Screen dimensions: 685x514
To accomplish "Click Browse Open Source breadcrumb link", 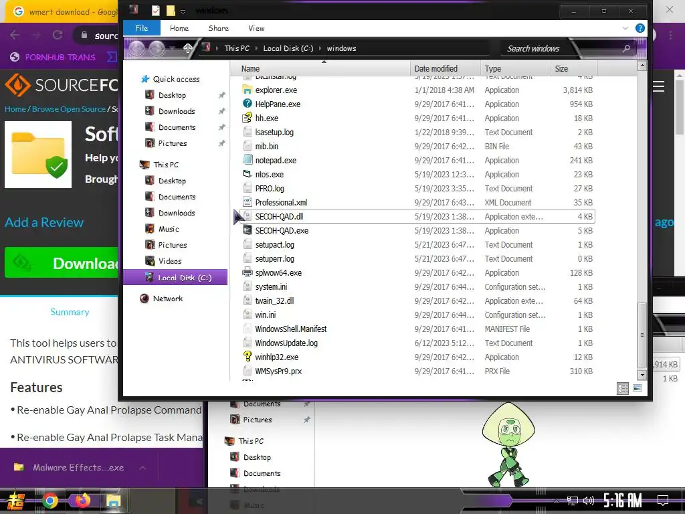I will 69,109.
